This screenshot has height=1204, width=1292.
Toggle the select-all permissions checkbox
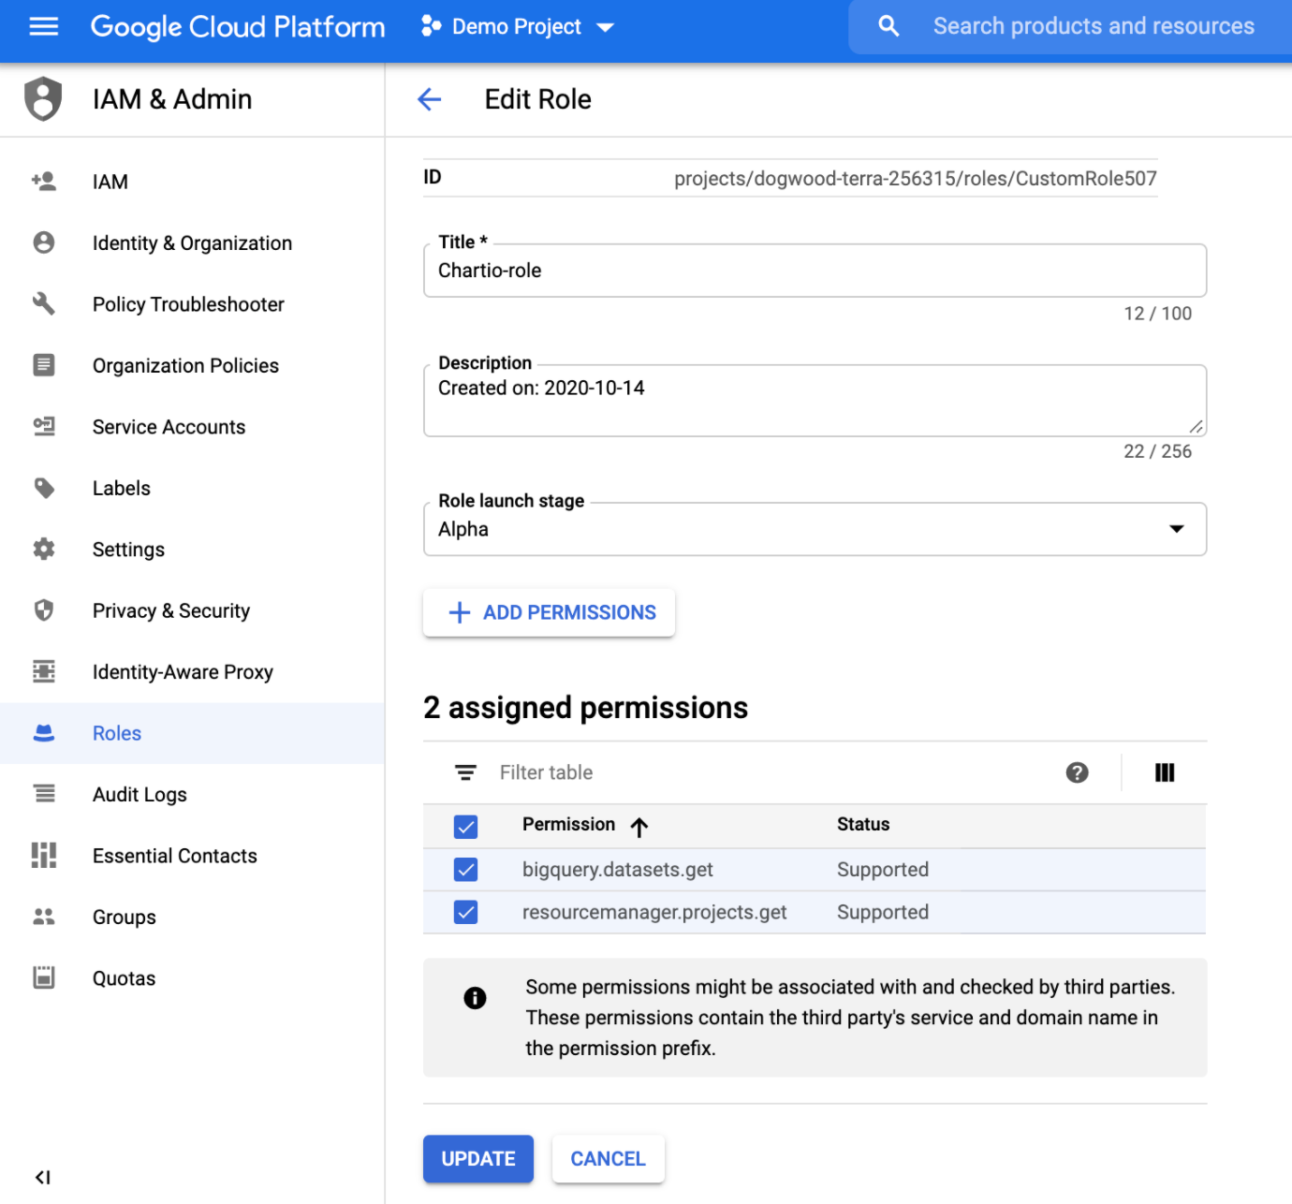coord(465,827)
